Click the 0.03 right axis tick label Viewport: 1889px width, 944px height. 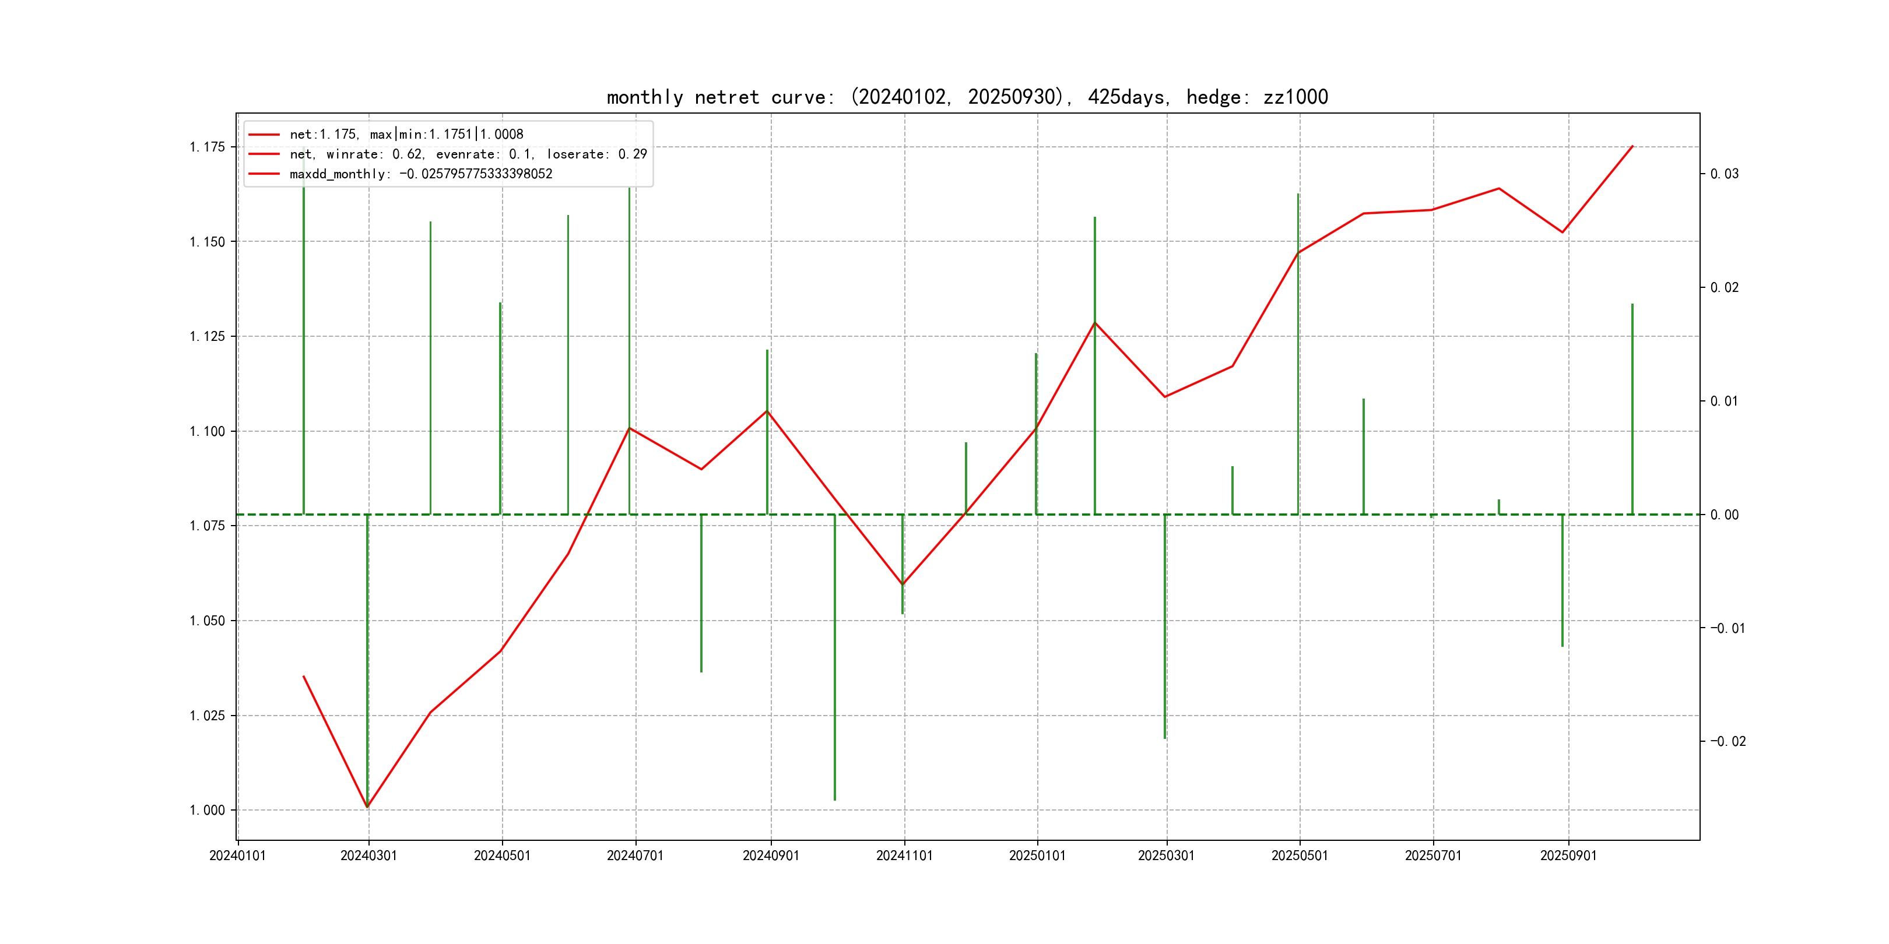point(1724,174)
